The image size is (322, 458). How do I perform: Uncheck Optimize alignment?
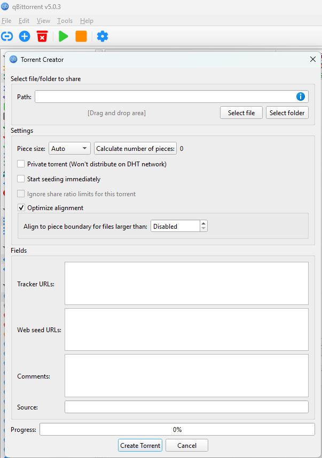pos(21,208)
